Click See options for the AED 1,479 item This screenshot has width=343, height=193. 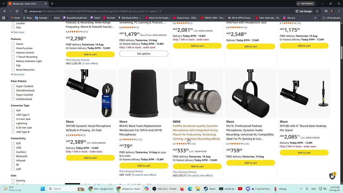[144, 54]
